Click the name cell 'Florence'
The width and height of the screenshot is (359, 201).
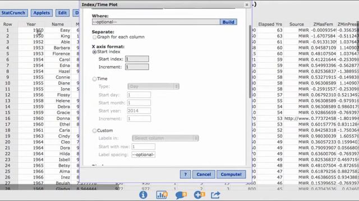61,54
